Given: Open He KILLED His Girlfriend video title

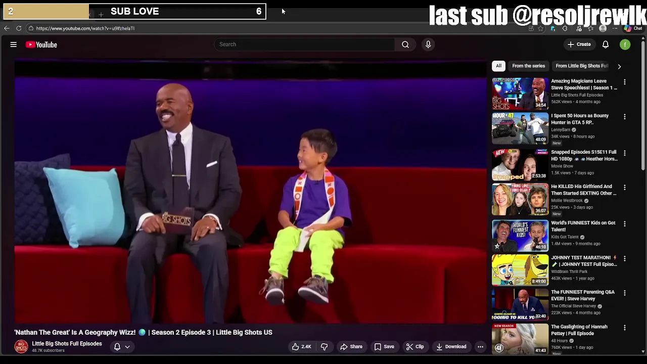Looking at the screenshot, I should click(x=584, y=190).
